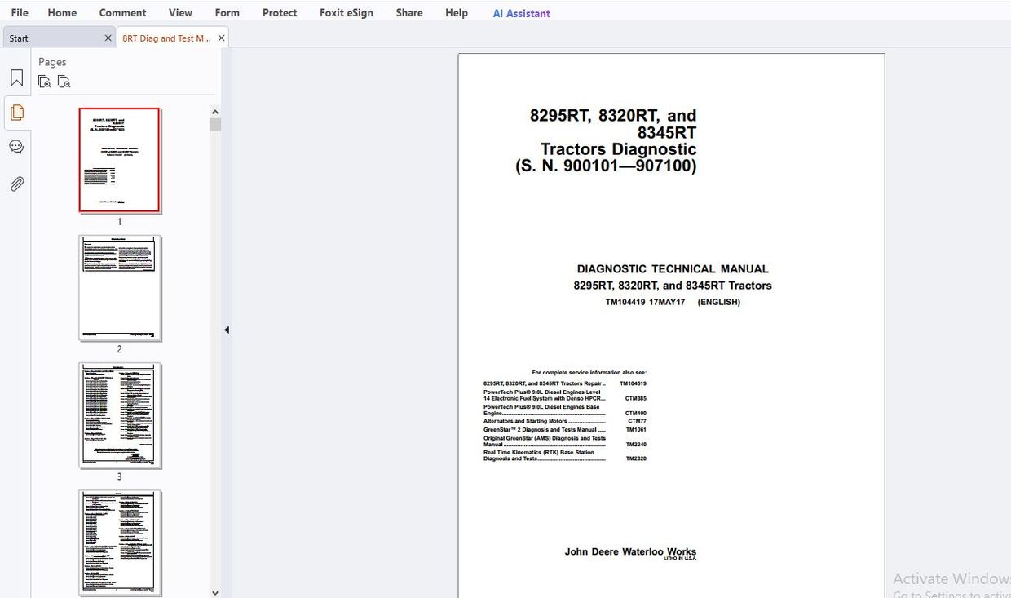
Task: Open the Comments panel
Action: 16,147
